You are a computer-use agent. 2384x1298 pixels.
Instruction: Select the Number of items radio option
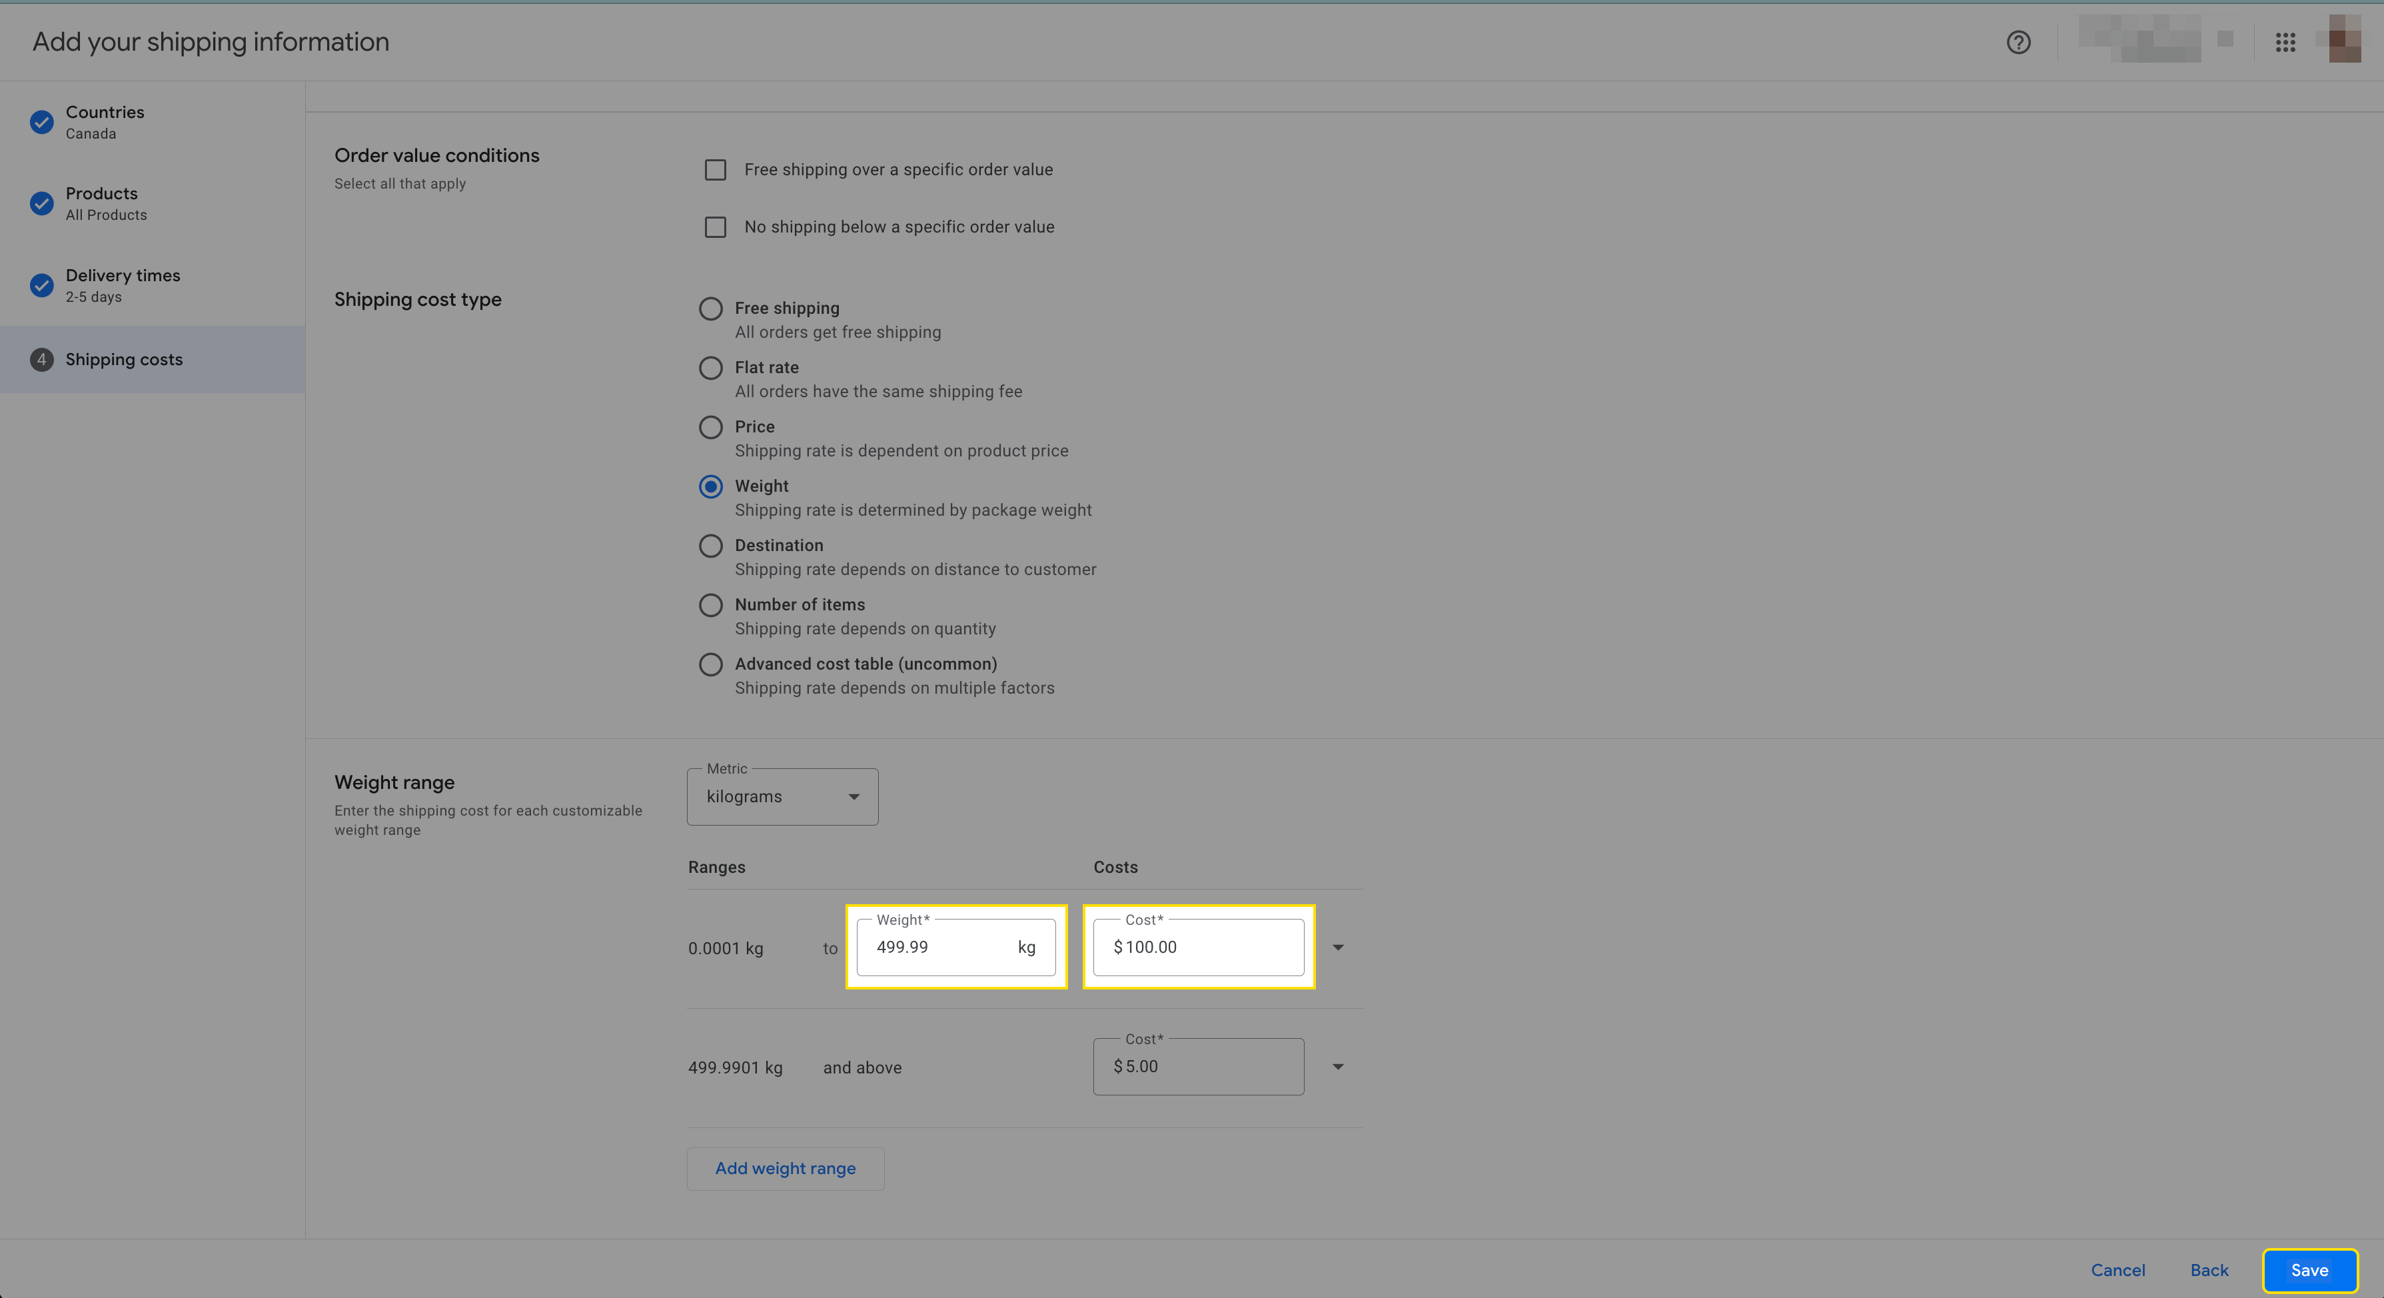[x=711, y=606]
